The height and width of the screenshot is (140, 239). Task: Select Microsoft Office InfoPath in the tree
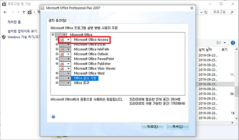point(91,49)
